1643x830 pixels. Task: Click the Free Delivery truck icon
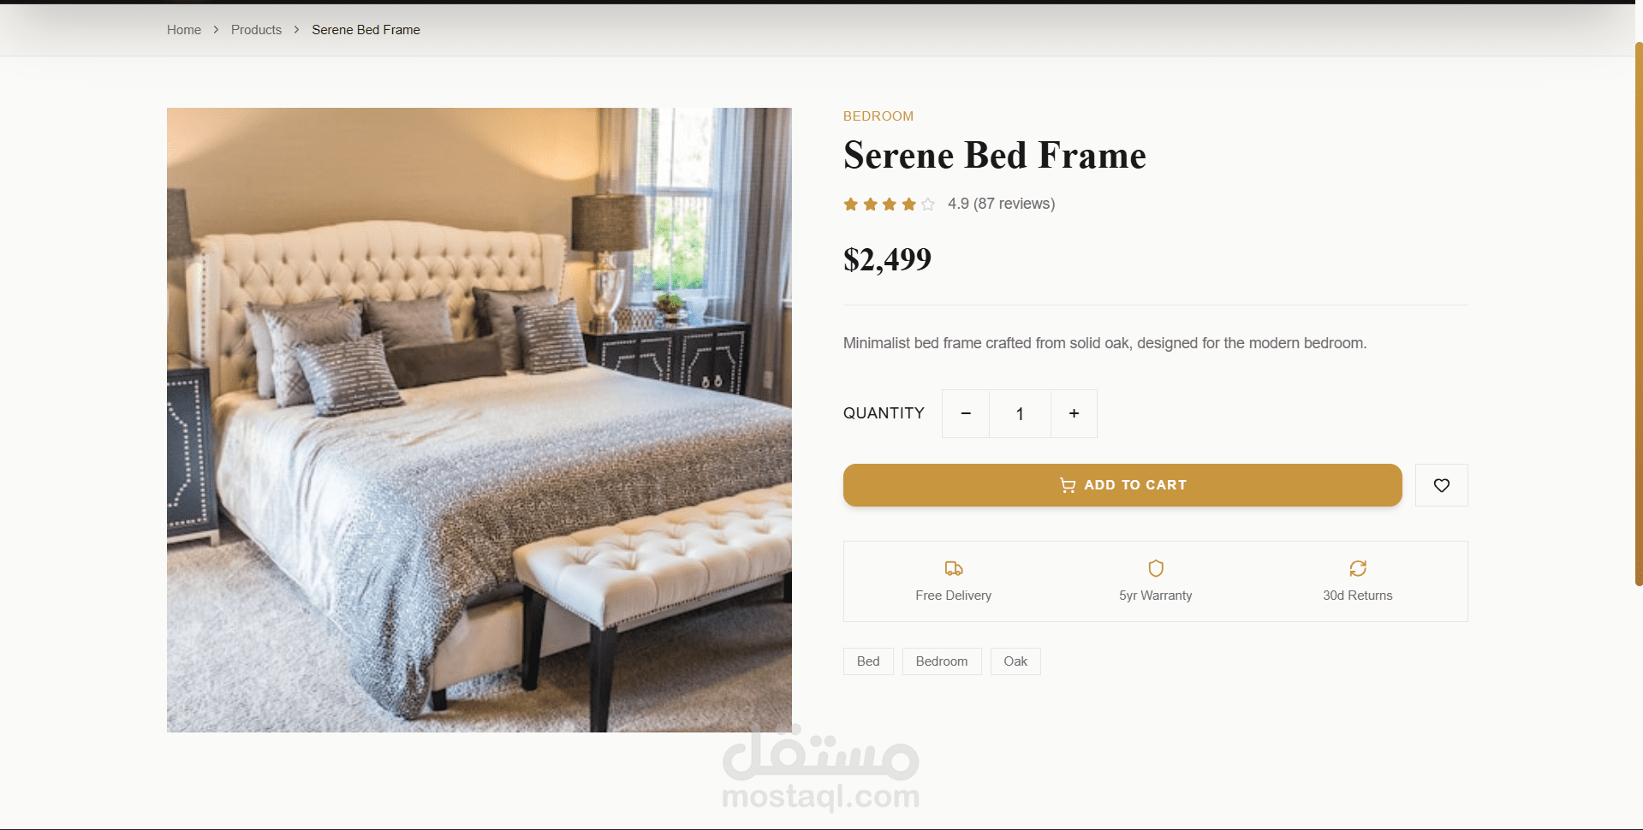953,568
